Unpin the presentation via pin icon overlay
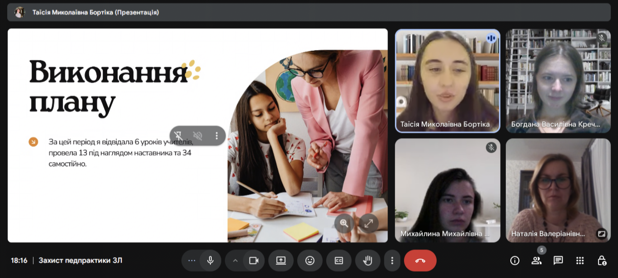This screenshot has width=618, height=278. (179, 135)
